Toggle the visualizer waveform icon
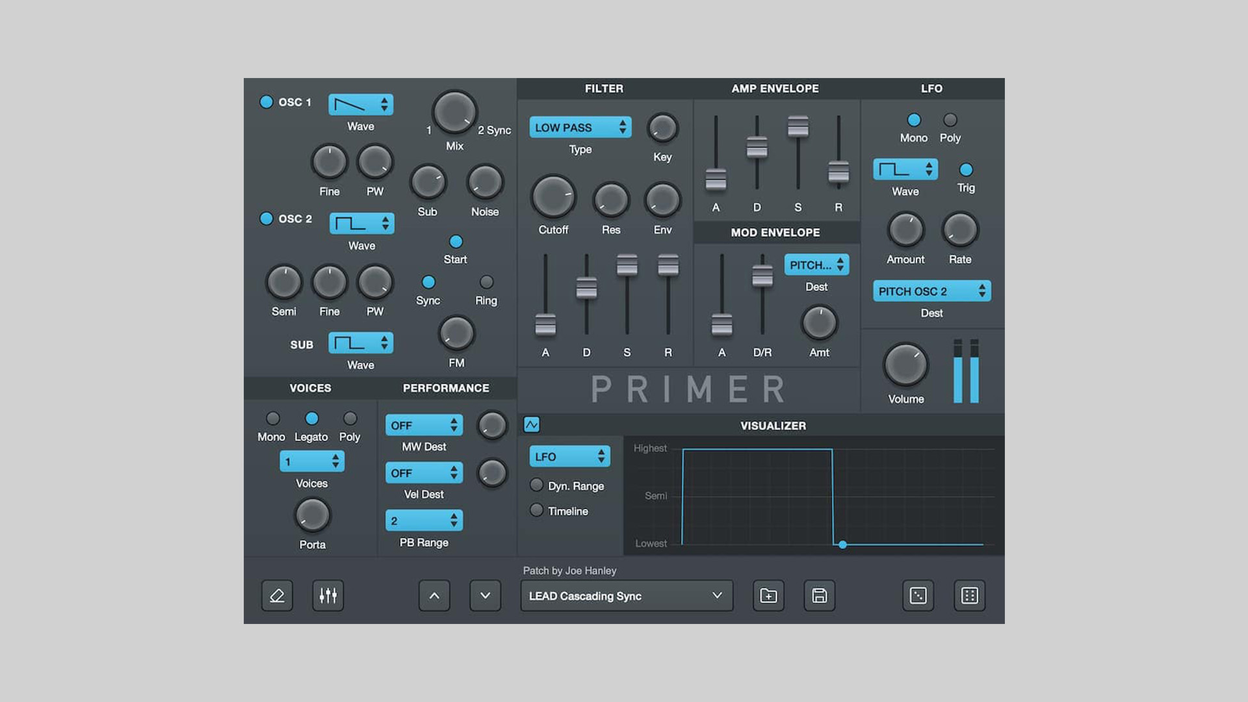This screenshot has width=1248, height=702. [x=532, y=425]
